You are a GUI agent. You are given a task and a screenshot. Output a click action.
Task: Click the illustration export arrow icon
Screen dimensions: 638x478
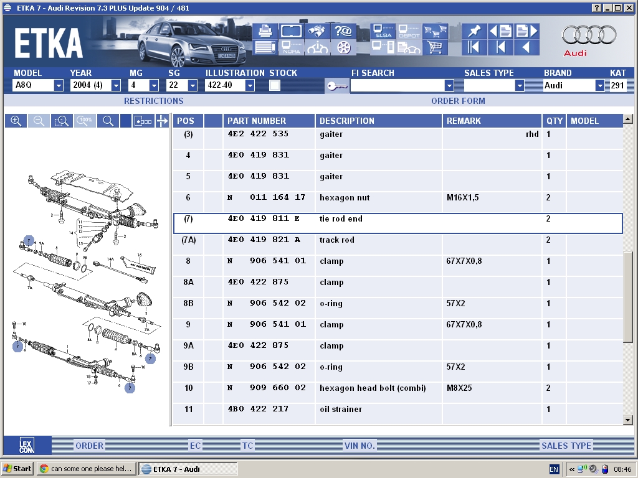(x=143, y=121)
